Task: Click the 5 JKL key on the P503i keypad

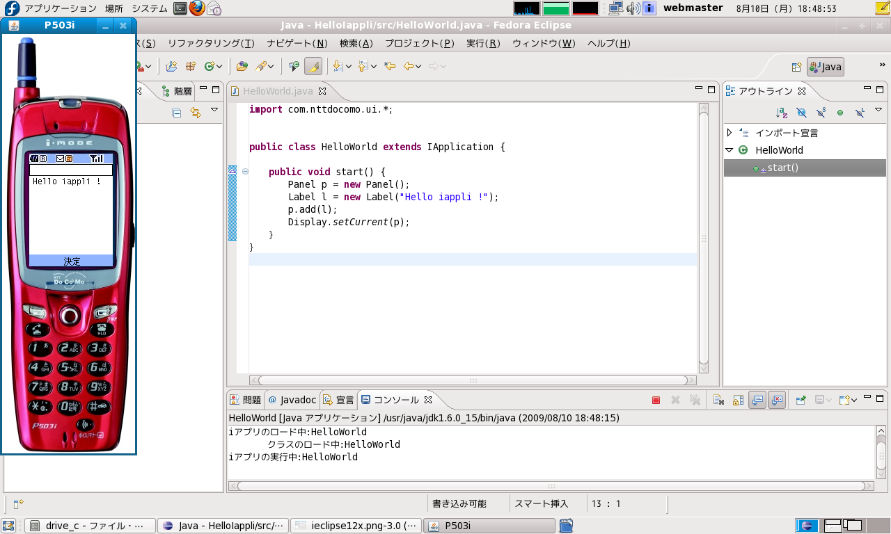Action: pos(70,367)
